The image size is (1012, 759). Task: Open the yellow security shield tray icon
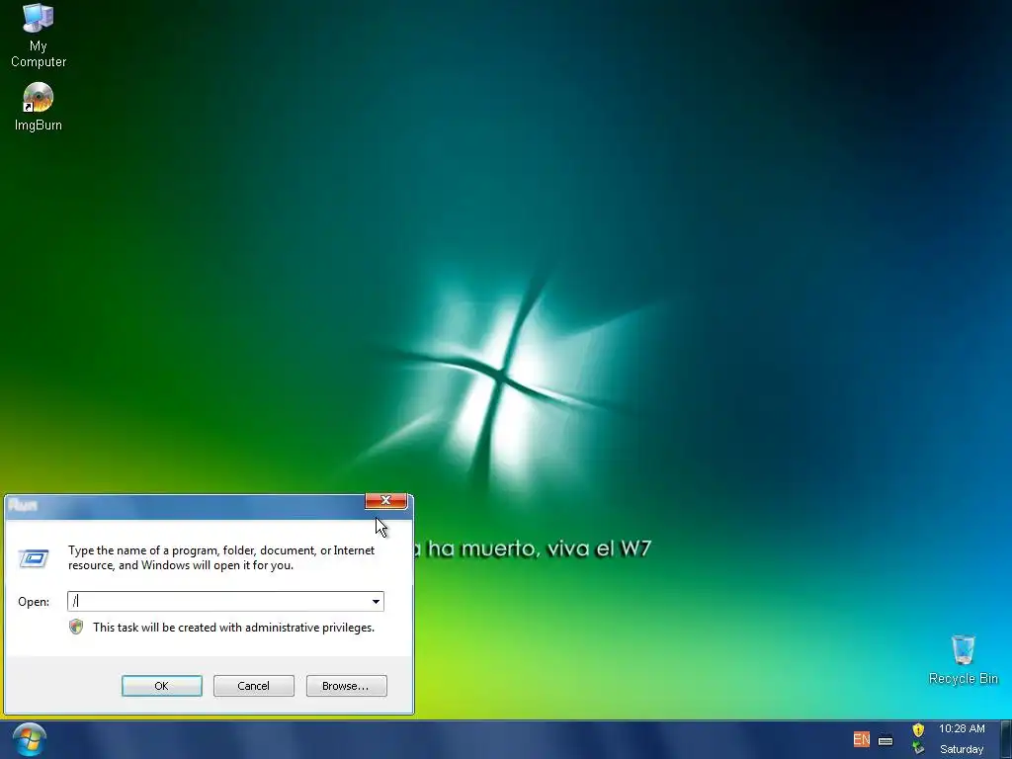918,730
